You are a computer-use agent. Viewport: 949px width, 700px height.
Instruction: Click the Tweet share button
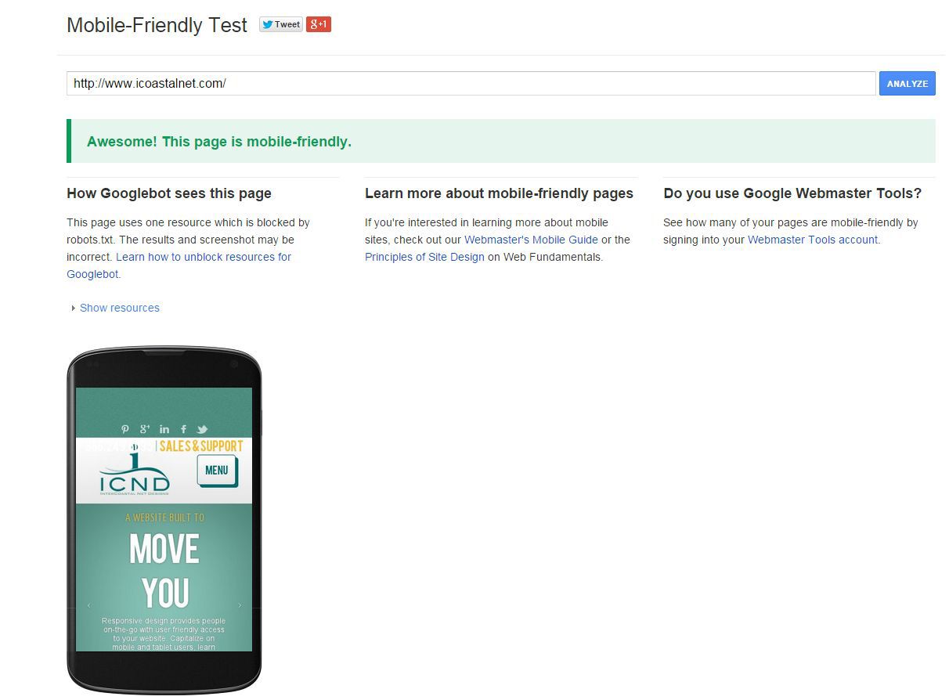click(x=280, y=24)
